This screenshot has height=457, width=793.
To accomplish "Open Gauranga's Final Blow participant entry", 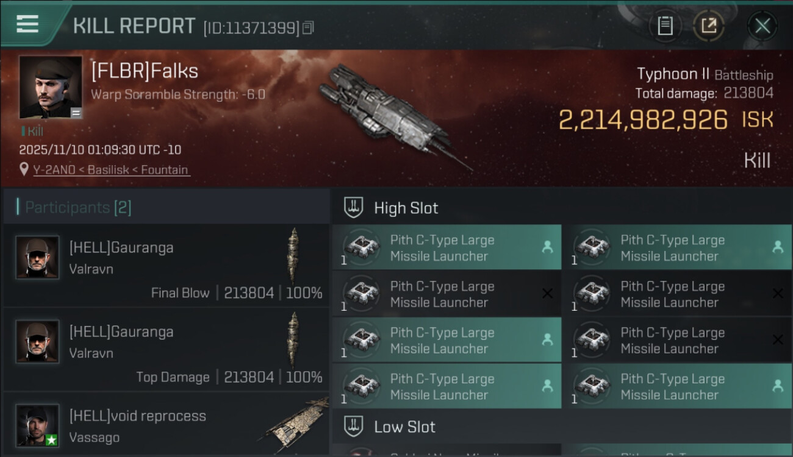I will 166,266.
